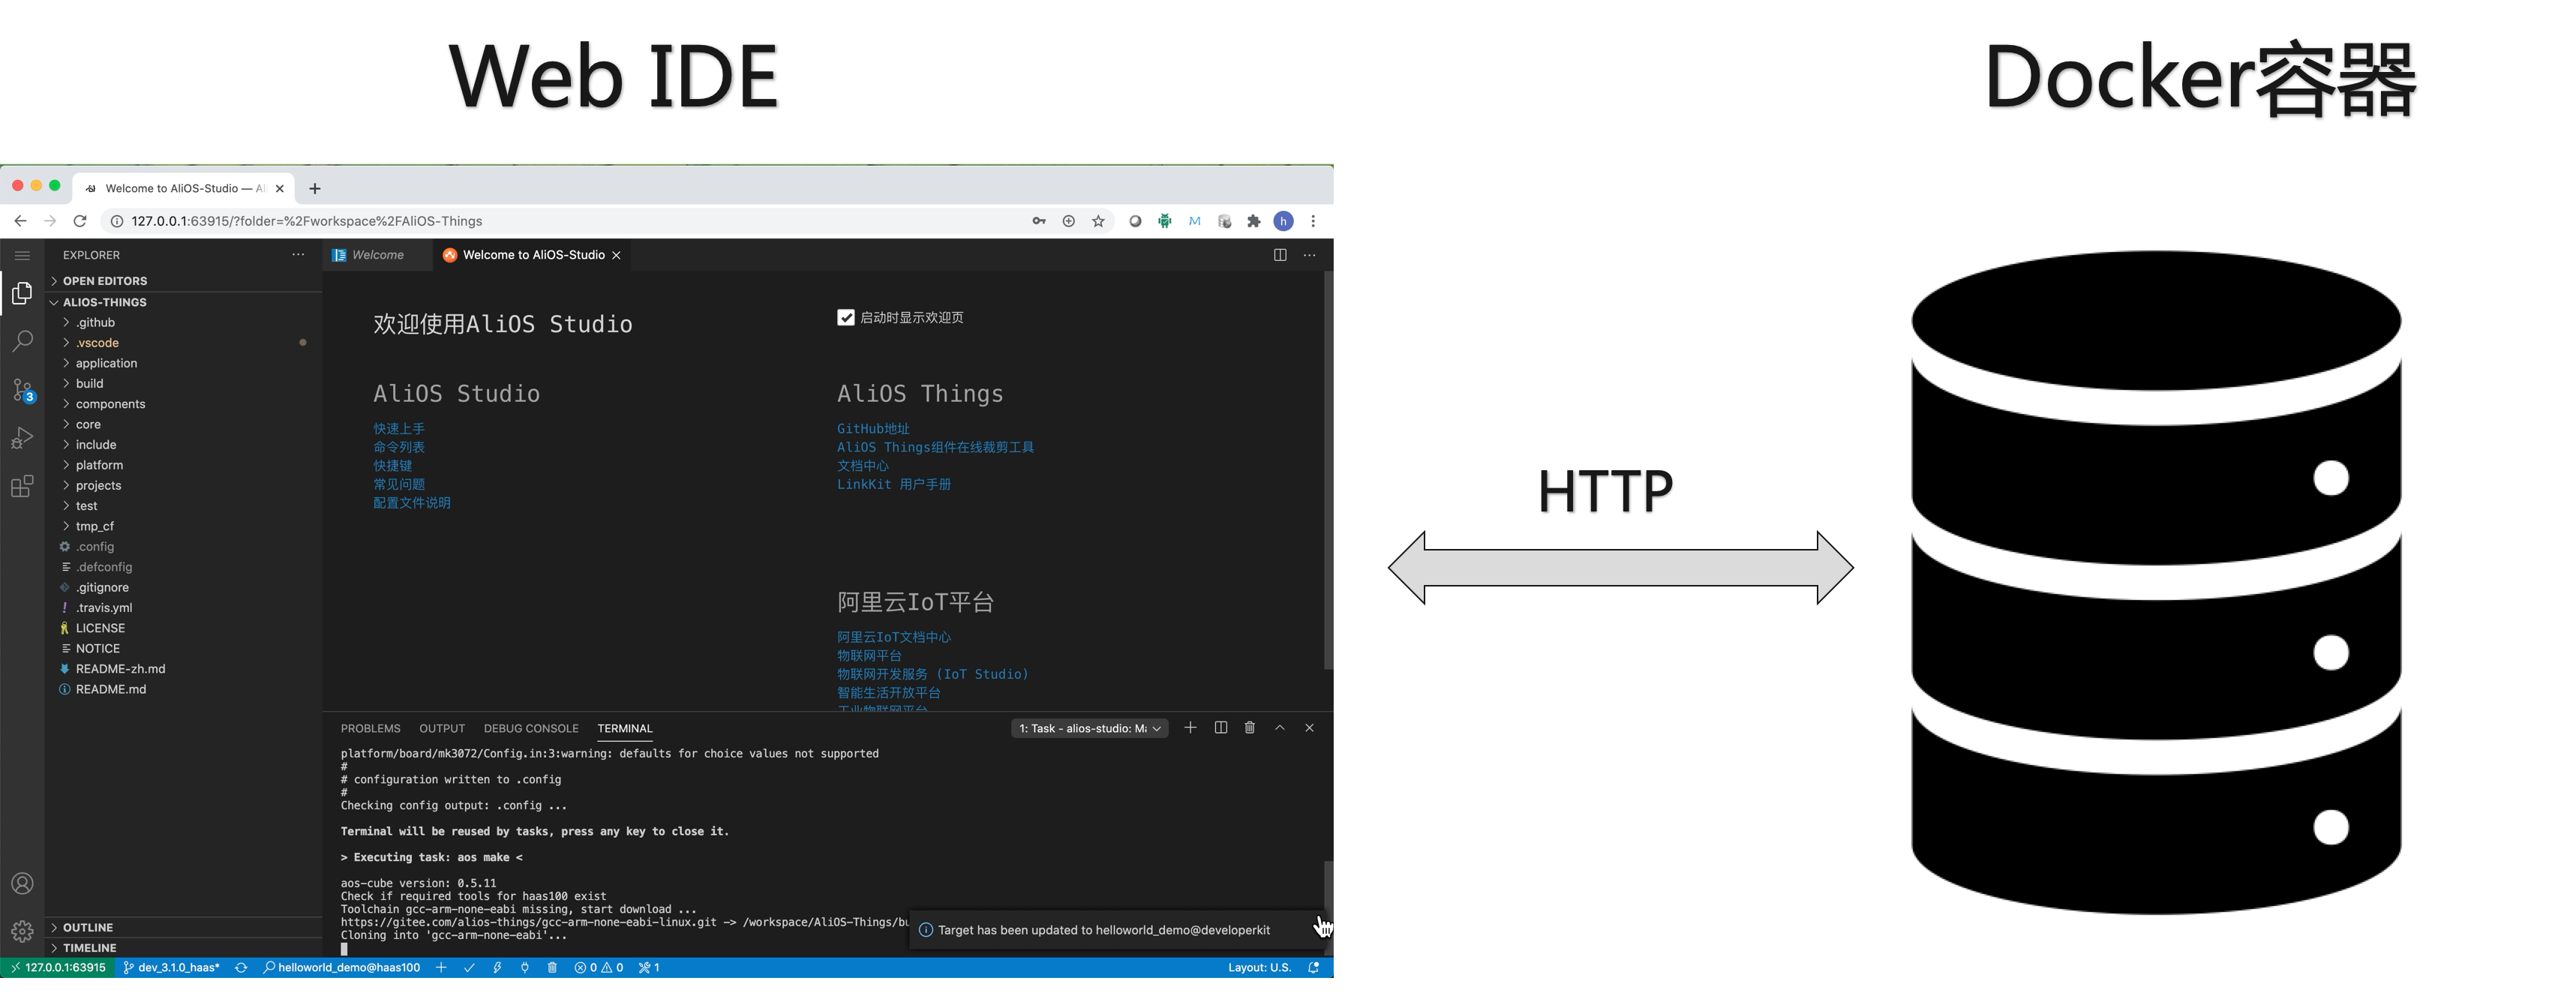The height and width of the screenshot is (1002, 2576).
Task: Switch to the PROBLEMS panel tab
Action: pyautogui.click(x=370, y=729)
